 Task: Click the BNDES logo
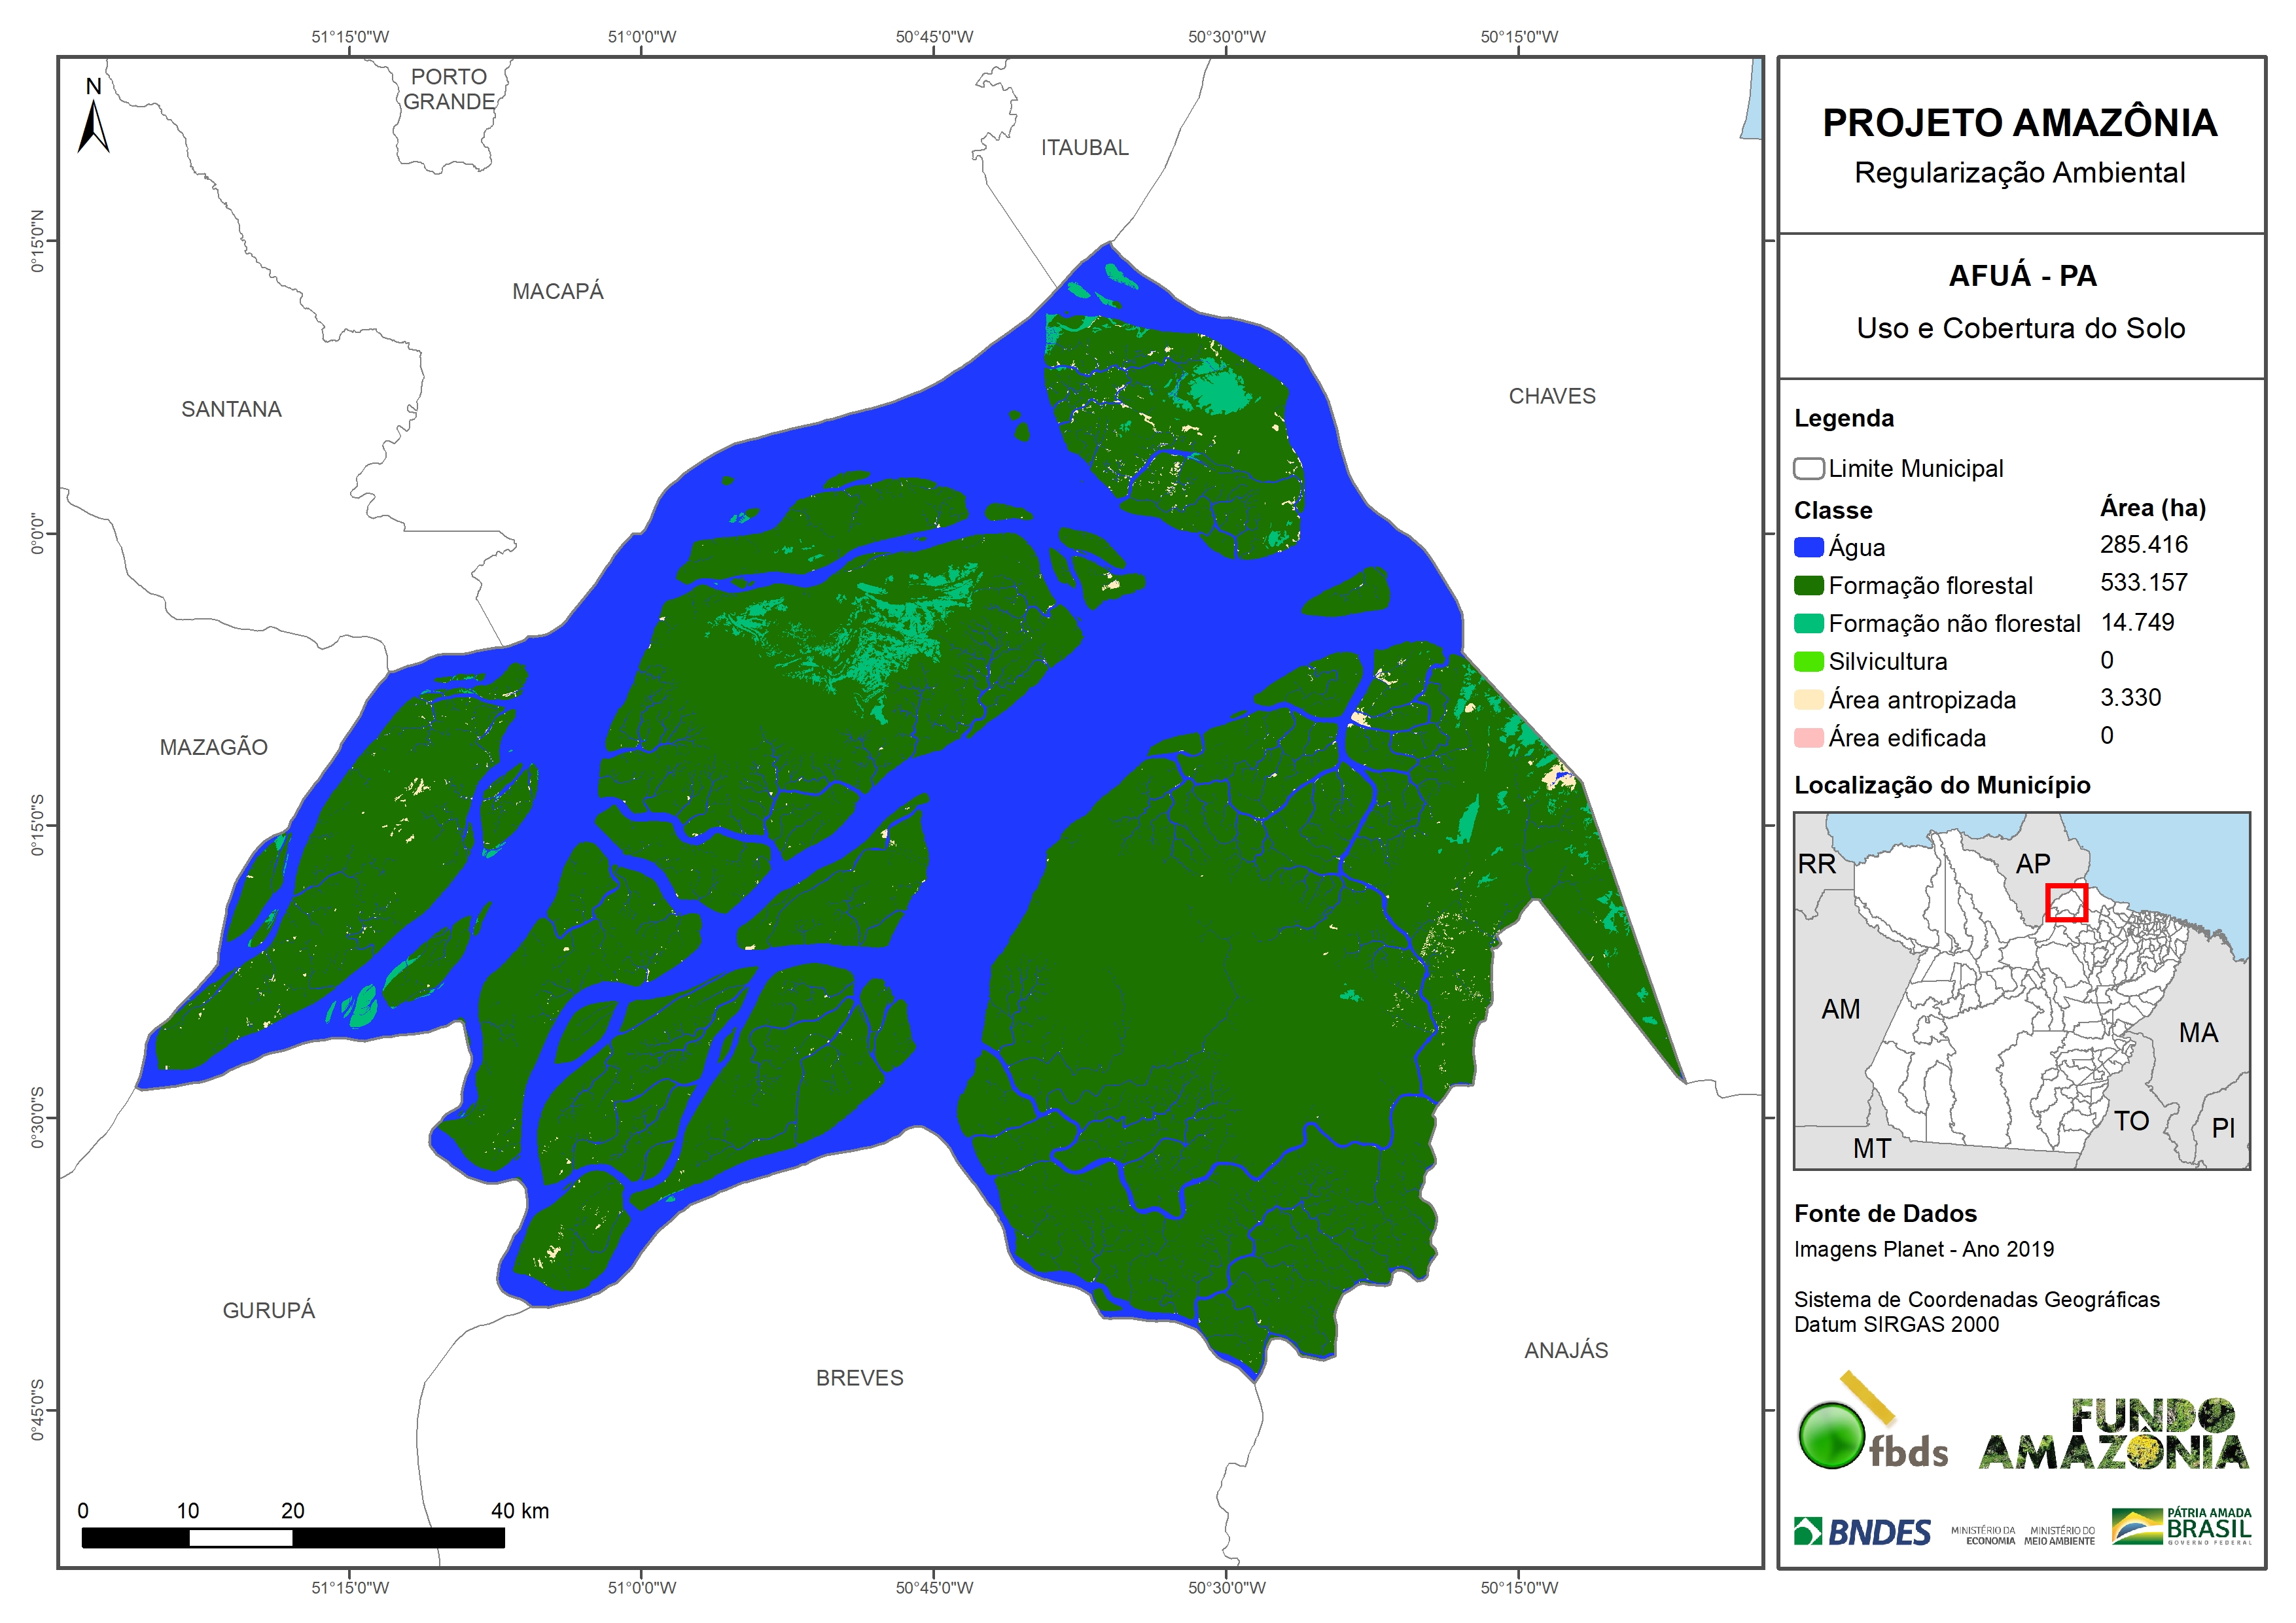1862,1531
